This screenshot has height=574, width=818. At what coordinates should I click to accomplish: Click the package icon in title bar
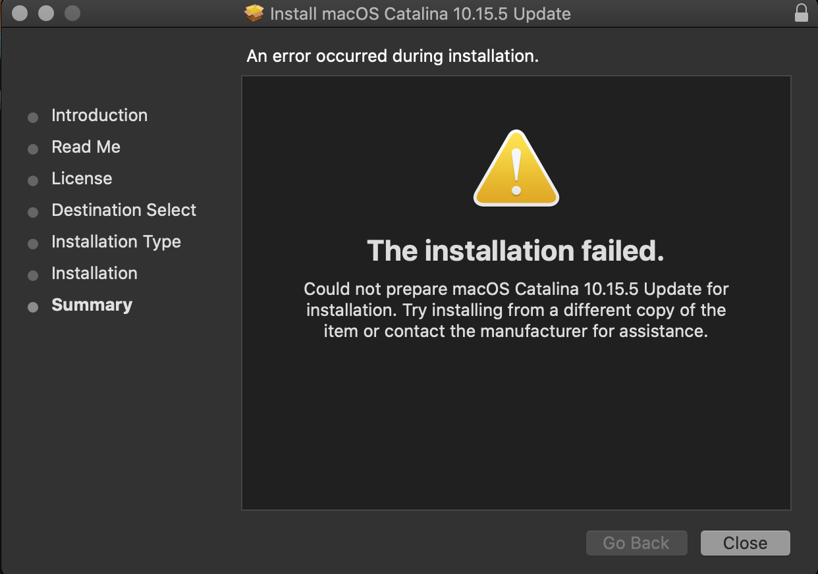pos(254,13)
